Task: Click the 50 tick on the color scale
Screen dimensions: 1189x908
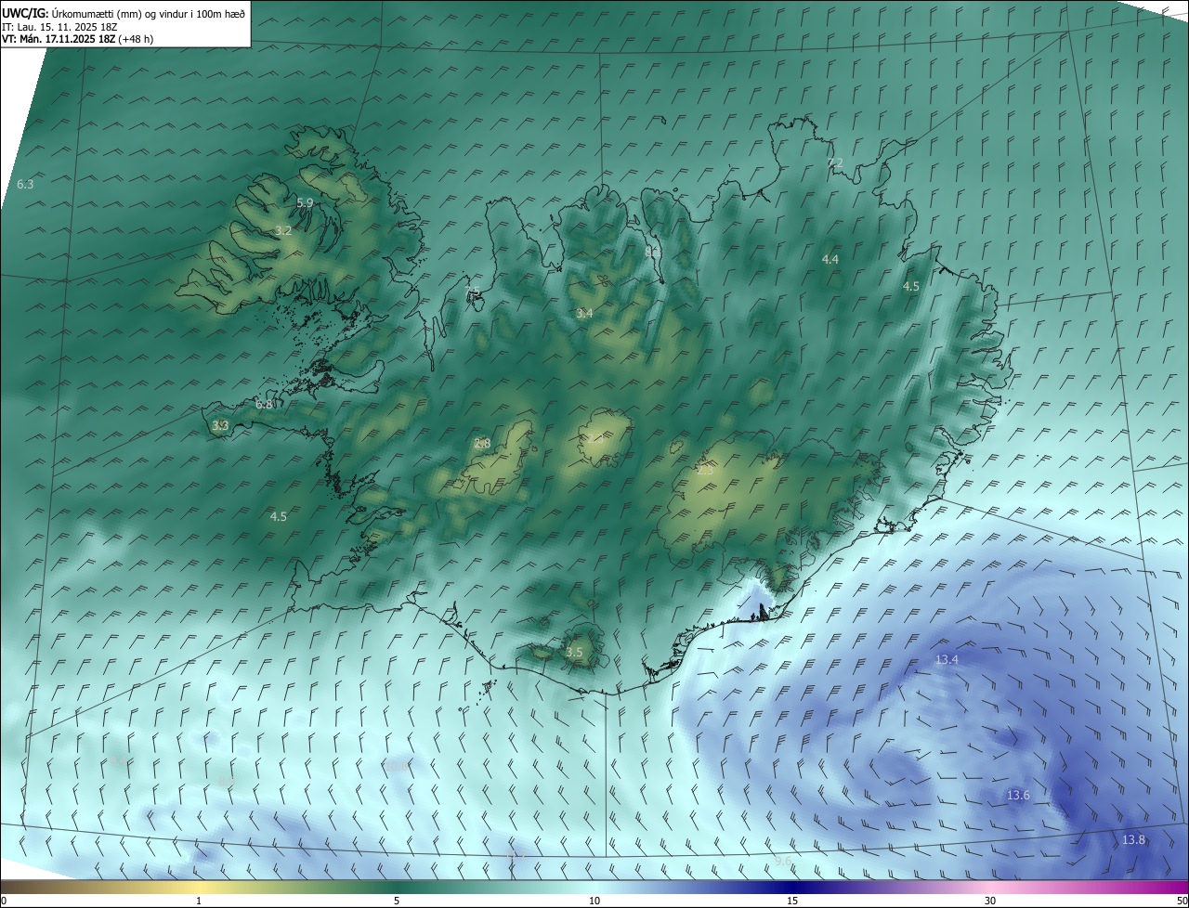Action: 1182,901
